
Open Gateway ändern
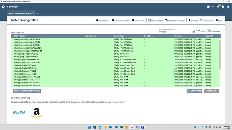(x=138, y=20)
